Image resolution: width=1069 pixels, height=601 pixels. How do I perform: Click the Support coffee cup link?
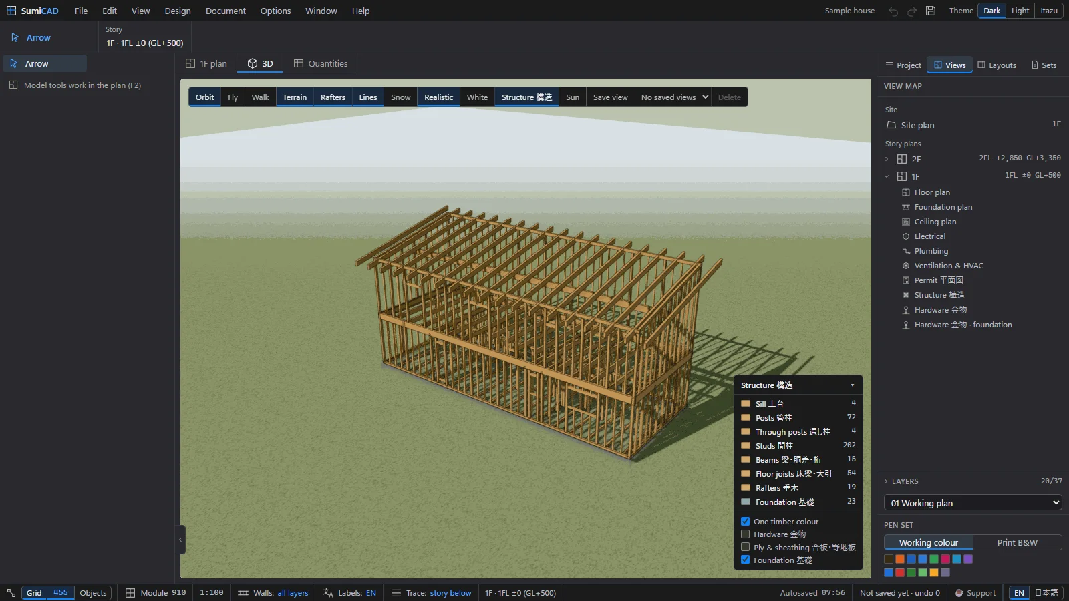pyautogui.click(x=975, y=593)
